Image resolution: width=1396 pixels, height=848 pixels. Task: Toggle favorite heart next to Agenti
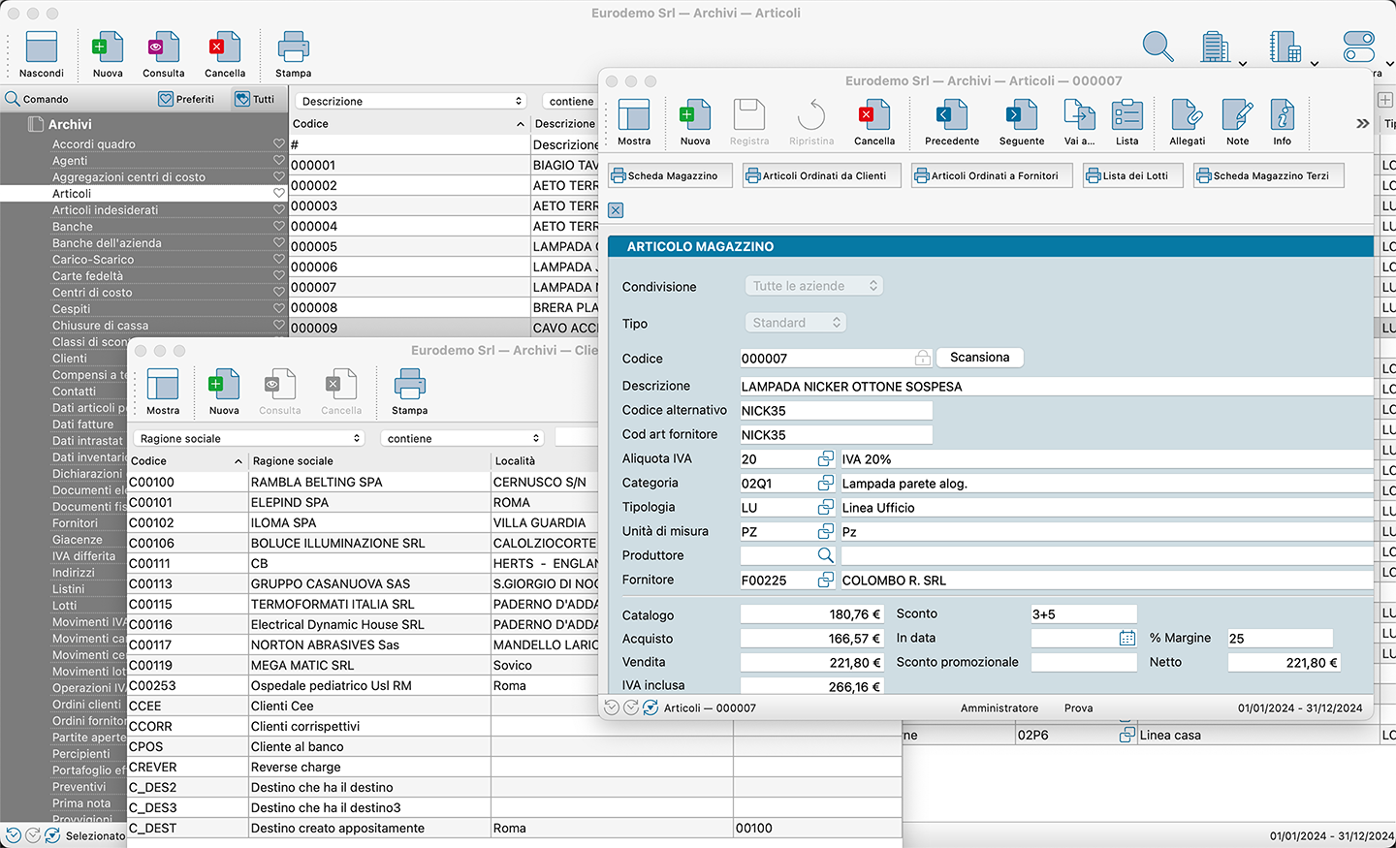click(279, 161)
